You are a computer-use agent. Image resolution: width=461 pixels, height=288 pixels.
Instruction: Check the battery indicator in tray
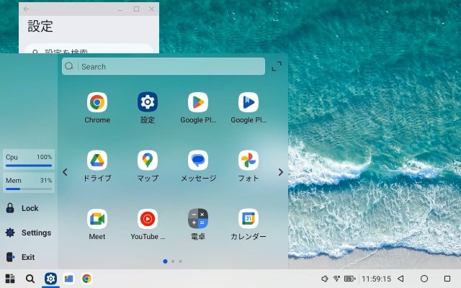[x=350, y=279]
